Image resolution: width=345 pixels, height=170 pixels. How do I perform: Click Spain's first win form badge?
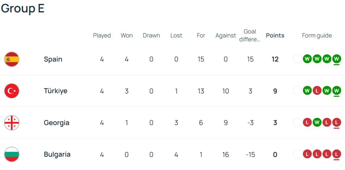point(307,59)
